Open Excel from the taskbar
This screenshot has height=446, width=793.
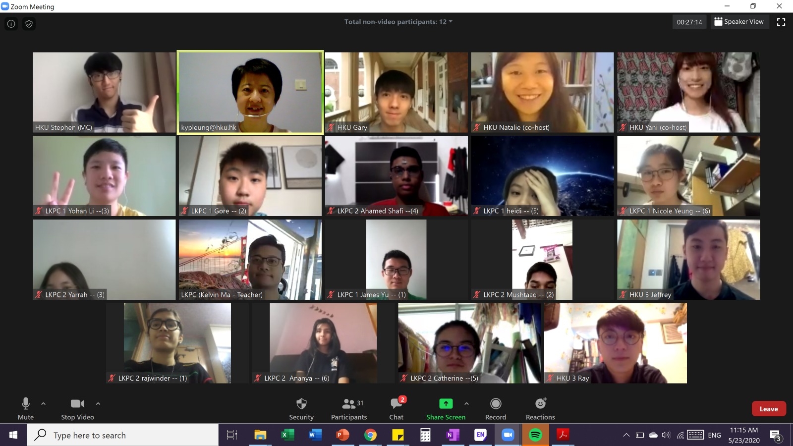(287, 435)
